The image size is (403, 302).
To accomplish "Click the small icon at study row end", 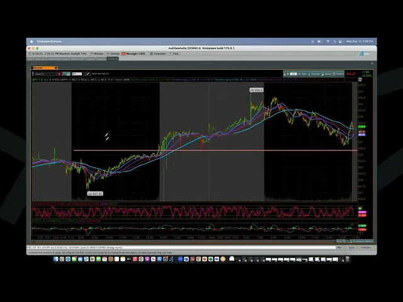I will coord(360,80).
